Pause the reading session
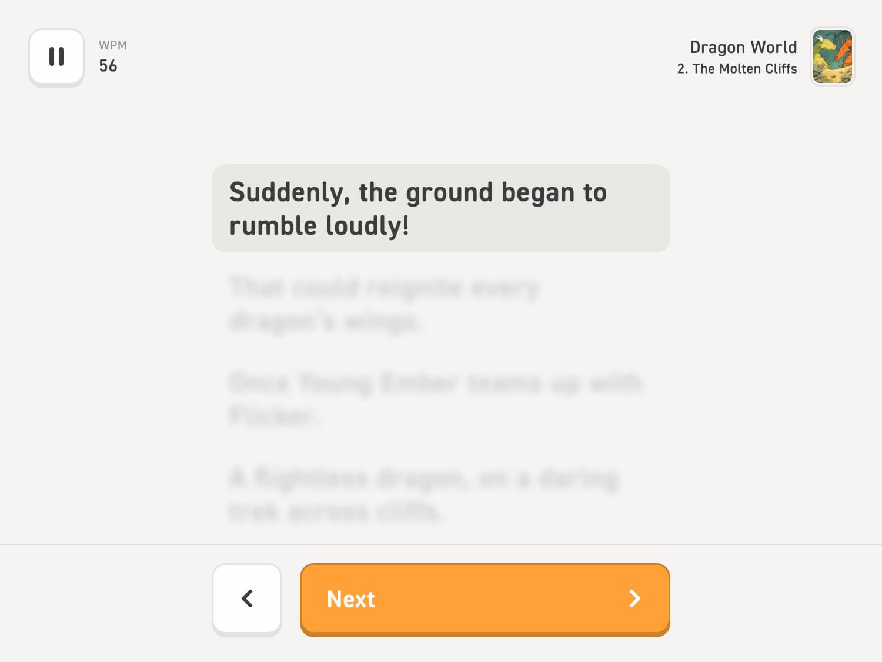 point(56,57)
